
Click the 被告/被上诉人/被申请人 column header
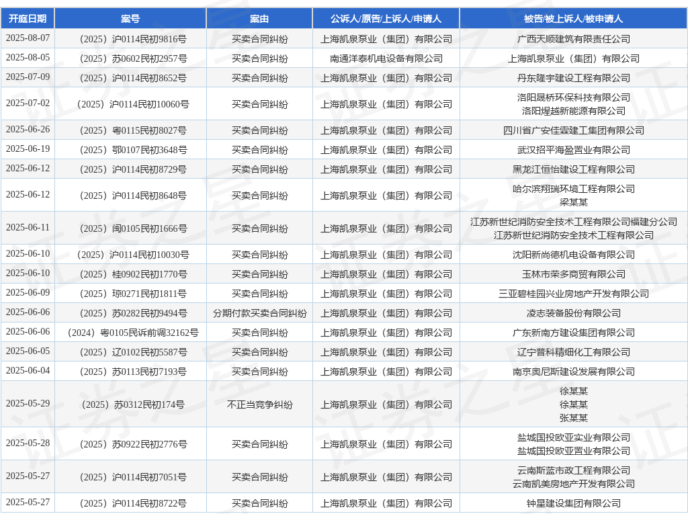point(574,18)
